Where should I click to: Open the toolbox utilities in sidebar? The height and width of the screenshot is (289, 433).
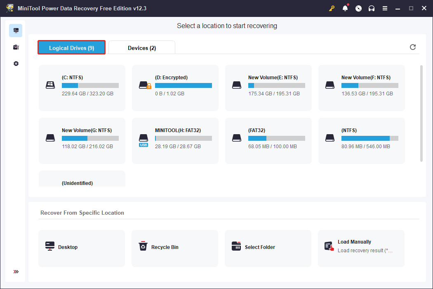coord(16,47)
